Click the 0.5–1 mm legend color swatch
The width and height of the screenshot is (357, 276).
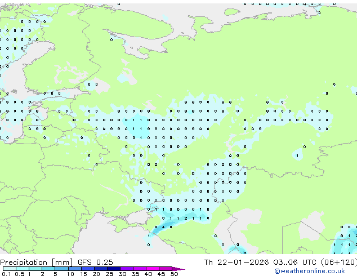23,269
